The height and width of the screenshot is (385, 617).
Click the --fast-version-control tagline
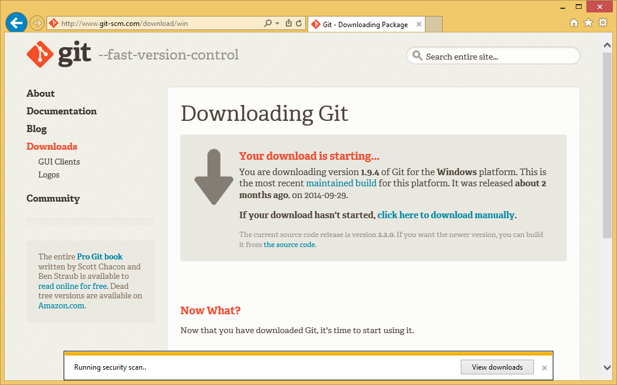point(169,55)
